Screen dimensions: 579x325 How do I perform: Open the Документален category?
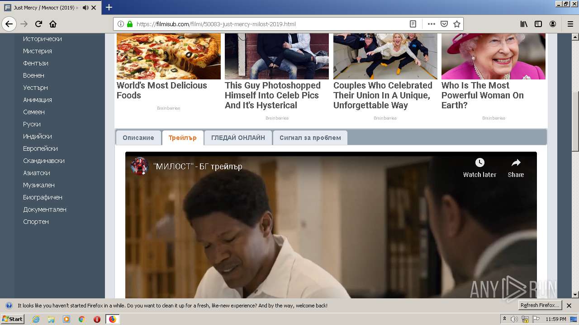click(x=45, y=209)
